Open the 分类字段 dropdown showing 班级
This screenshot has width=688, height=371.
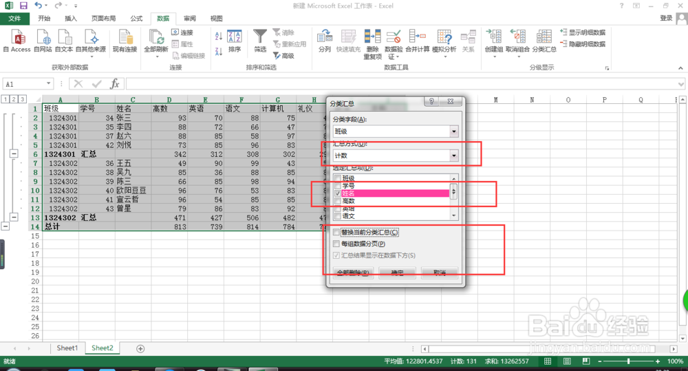[453, 131]
